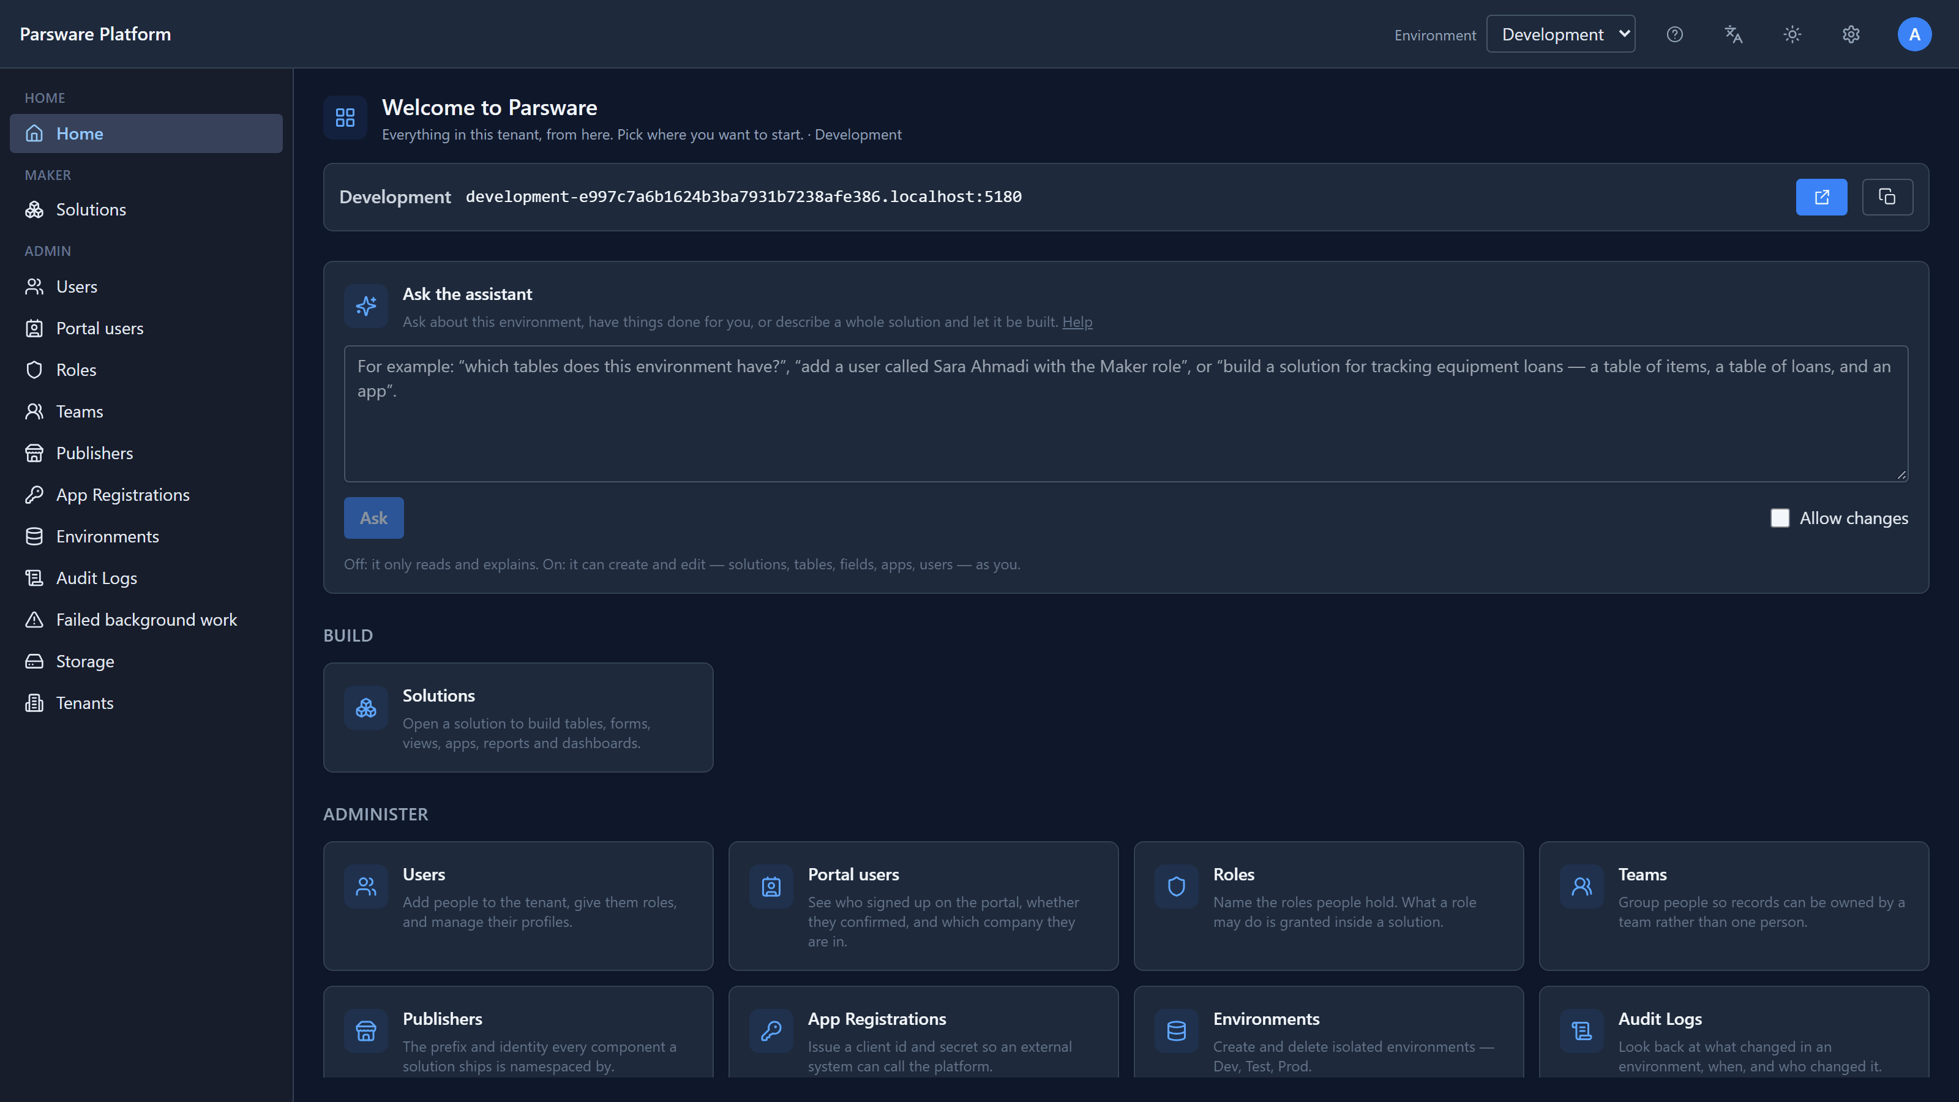Viewport: 1959px width, 1102px height.
Task: Grab the text area resize handle
Action: point(1901,474)
